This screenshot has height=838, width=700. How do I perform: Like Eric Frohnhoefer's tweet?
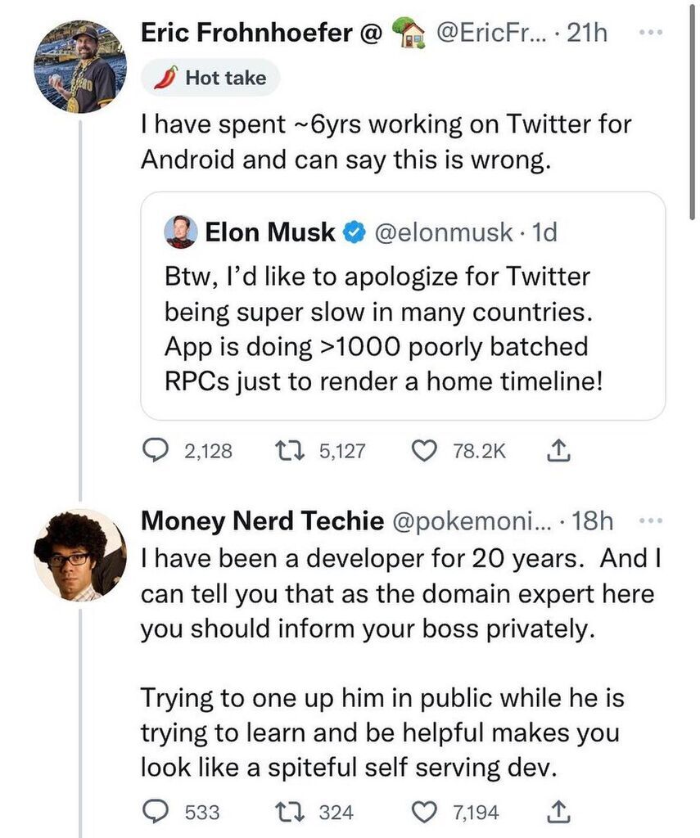[x=426, y=450]
